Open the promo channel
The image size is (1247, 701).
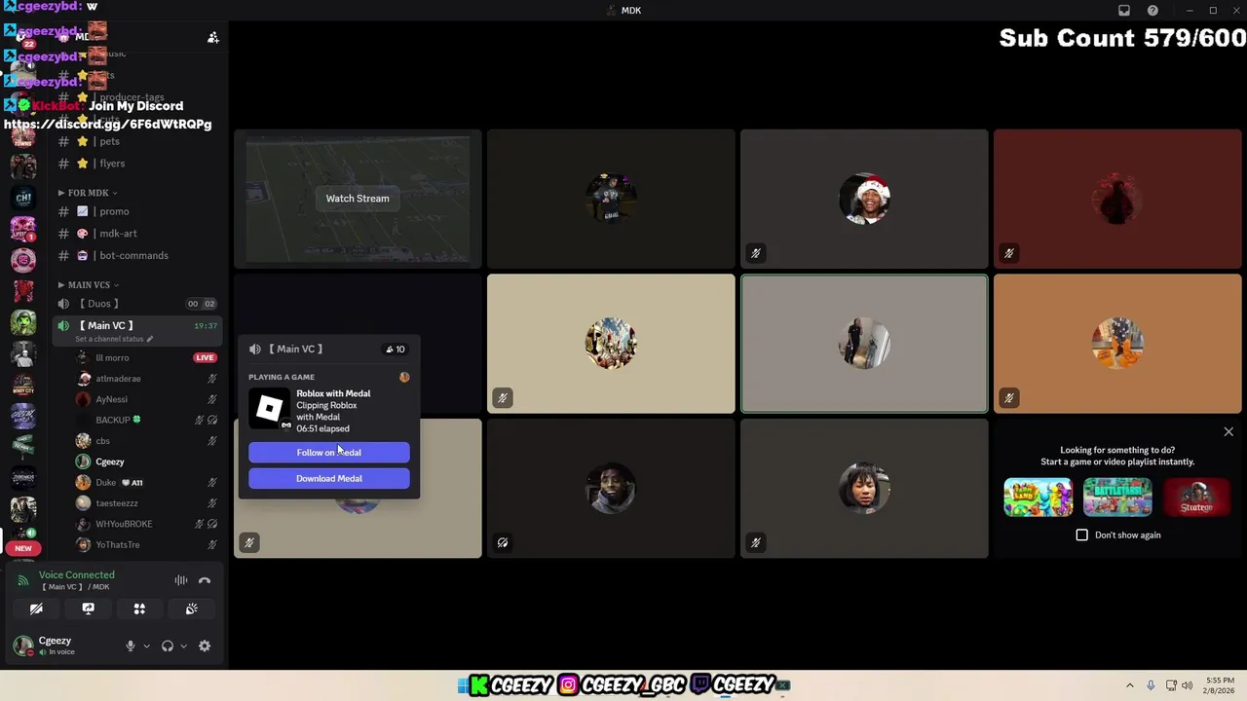pyautogui.click(x=136, y=211)
